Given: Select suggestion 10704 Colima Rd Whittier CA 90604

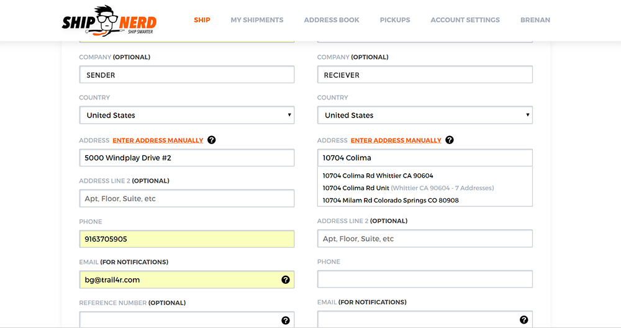Looking at the screenshot, I should coord(378,176).
